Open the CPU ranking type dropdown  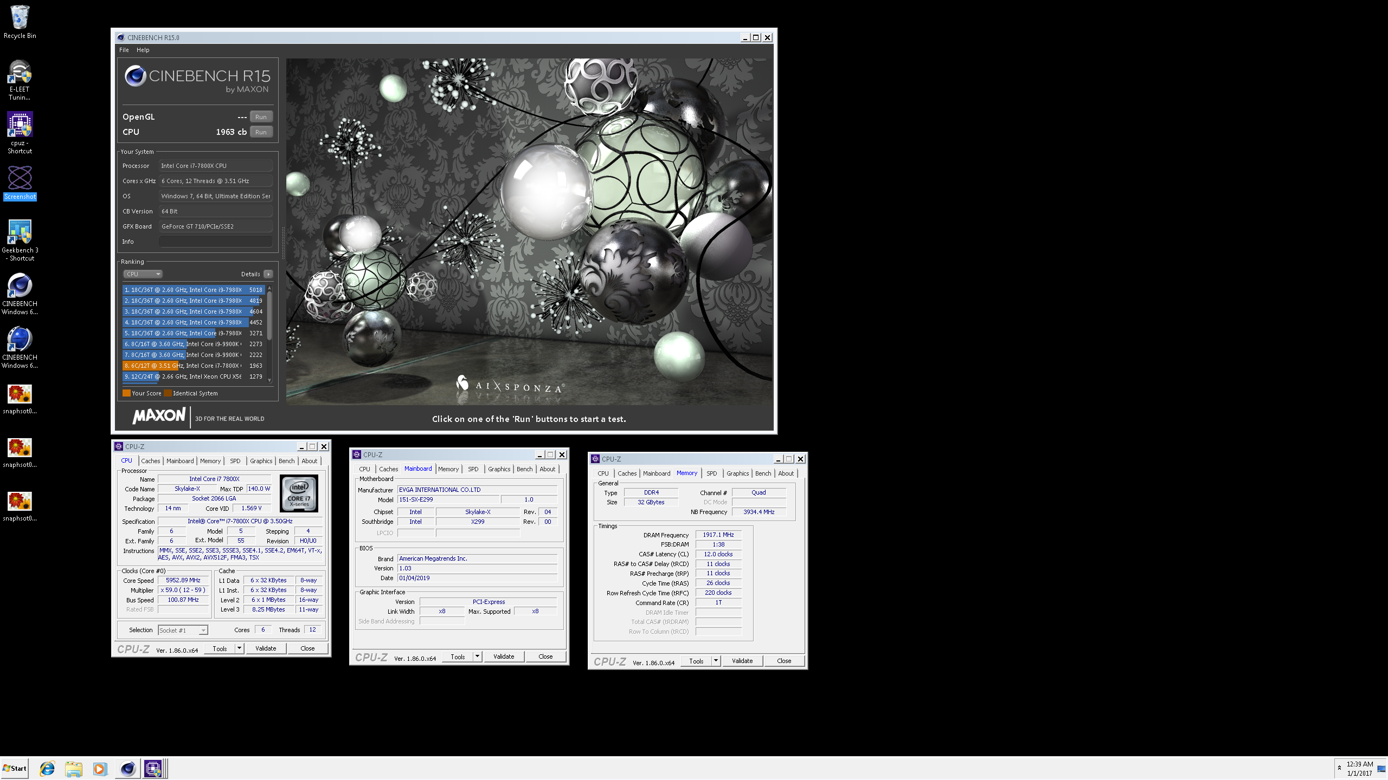click(x=143, y=274)
